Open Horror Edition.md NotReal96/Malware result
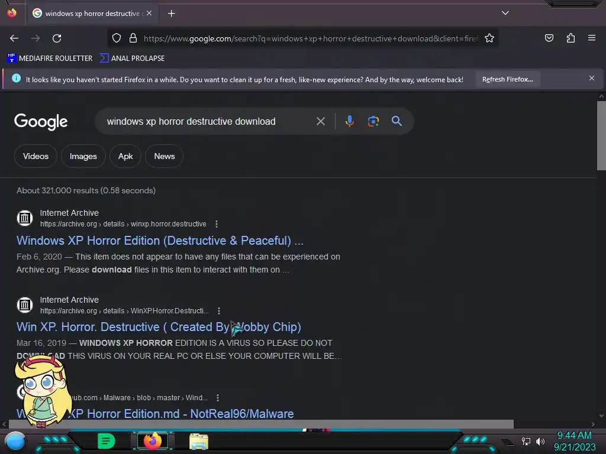The height and width of the screenshot is (454, 606). (x=155, y=413)
